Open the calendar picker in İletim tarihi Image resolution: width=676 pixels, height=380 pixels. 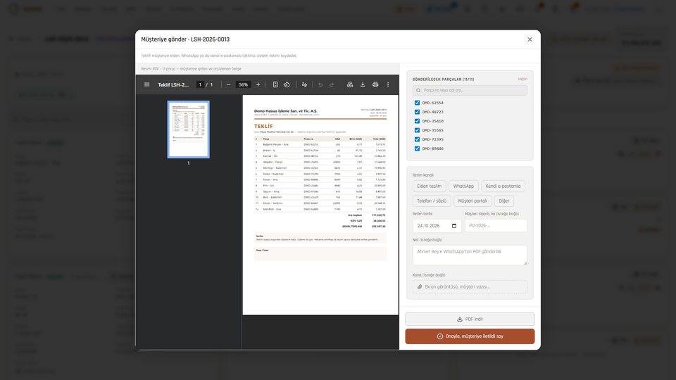(x=454, y=226)
